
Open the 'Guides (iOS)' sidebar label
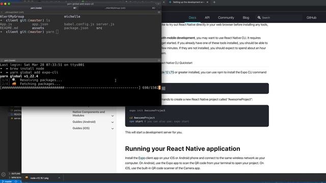[81, 128]
